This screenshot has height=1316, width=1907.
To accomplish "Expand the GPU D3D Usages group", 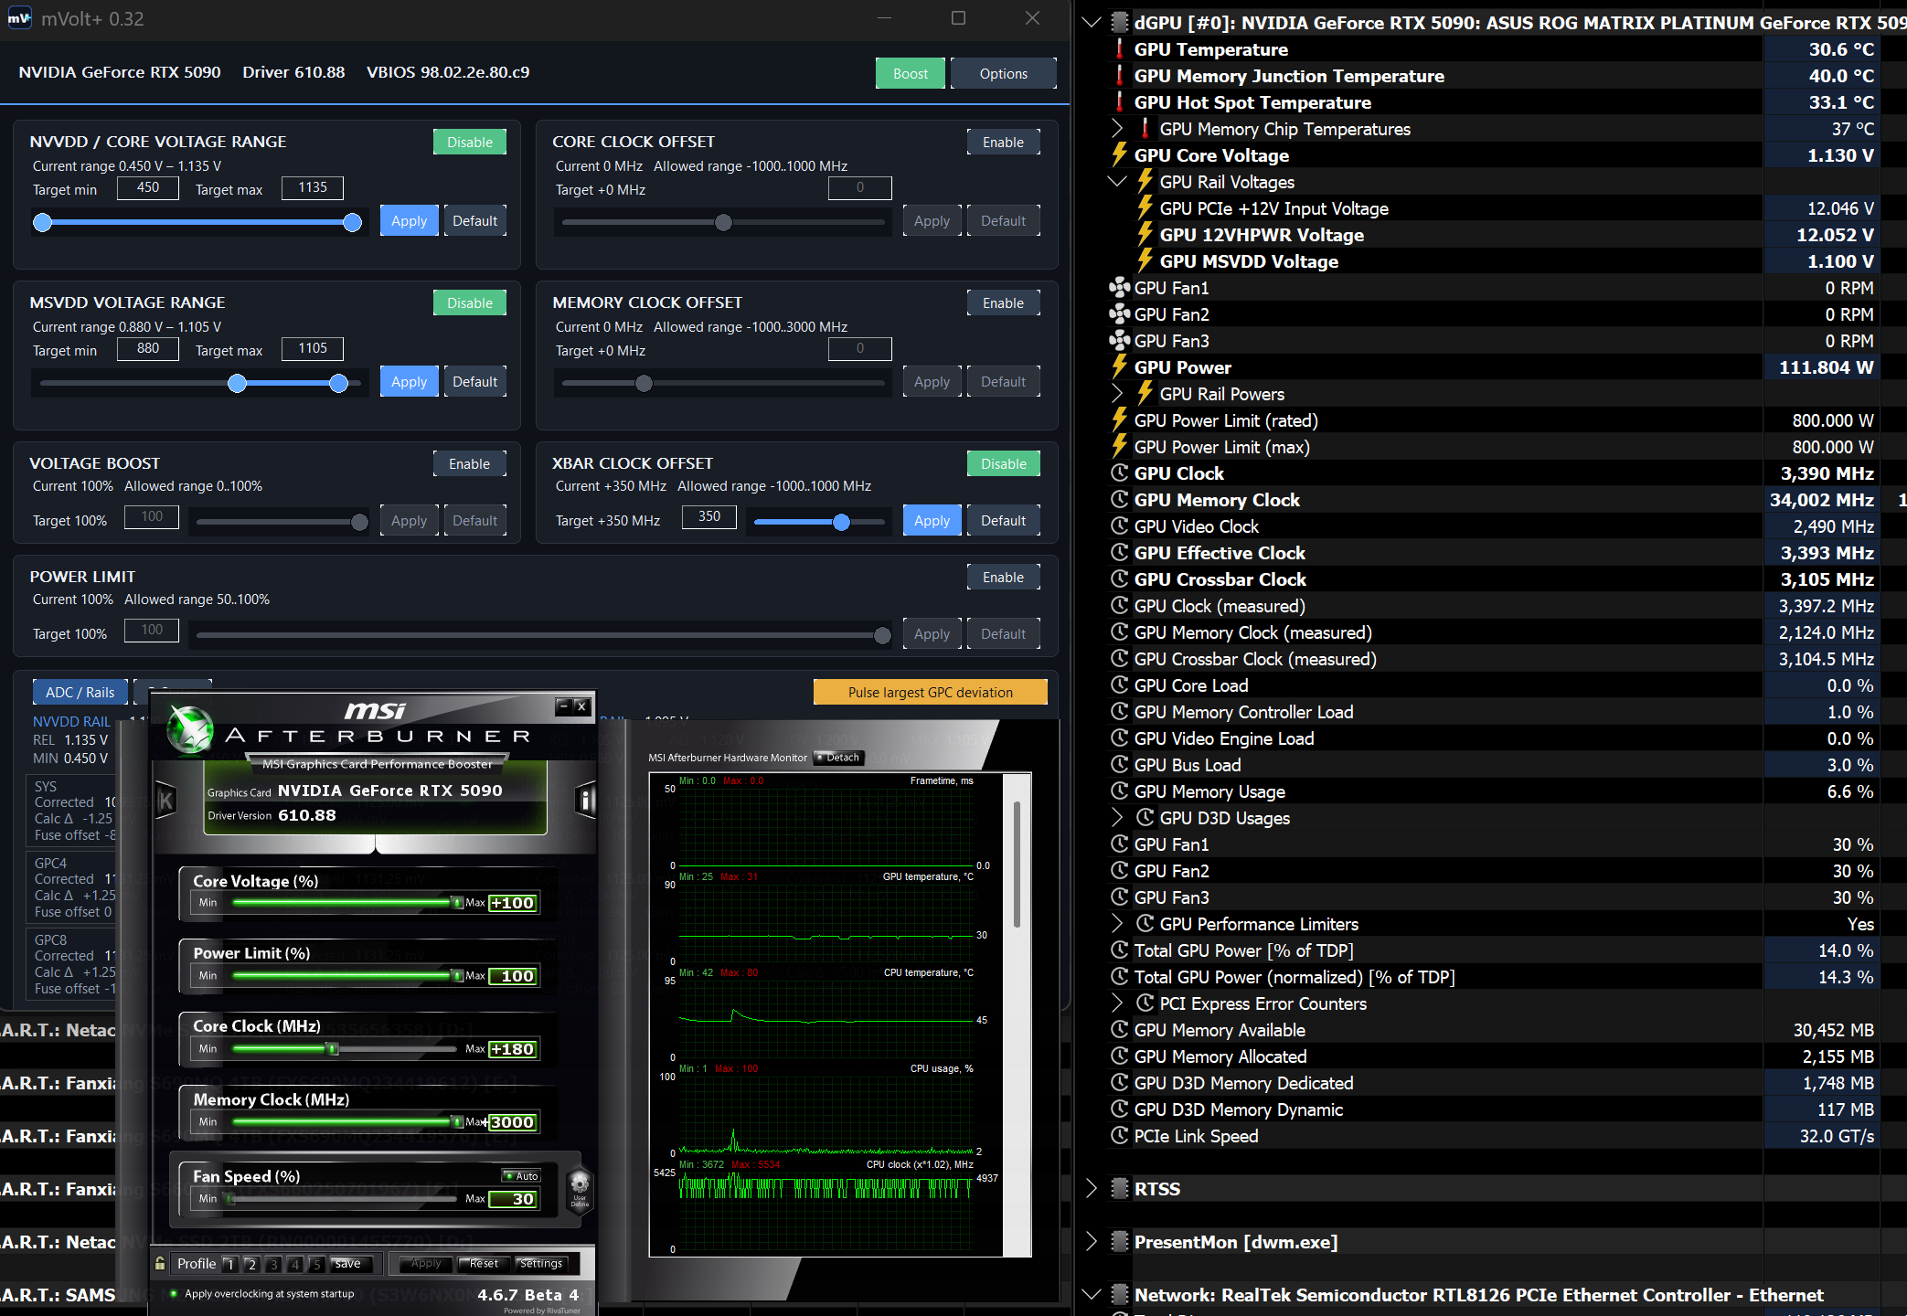I will (1117, 818).
